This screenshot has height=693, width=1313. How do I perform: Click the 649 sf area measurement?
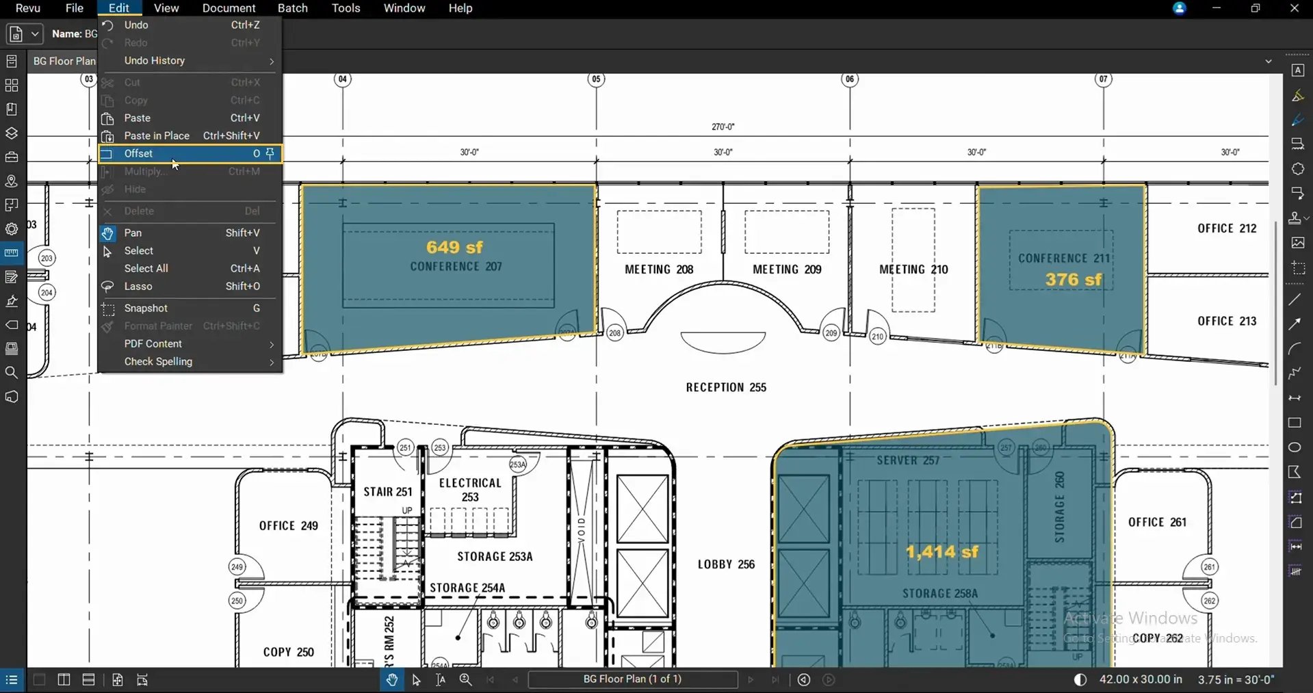pyautogui.click(x=454, y=247)
